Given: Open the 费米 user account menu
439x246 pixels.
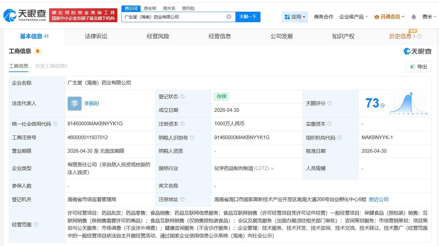Looking at the screenshot, I should coord(429,17).
